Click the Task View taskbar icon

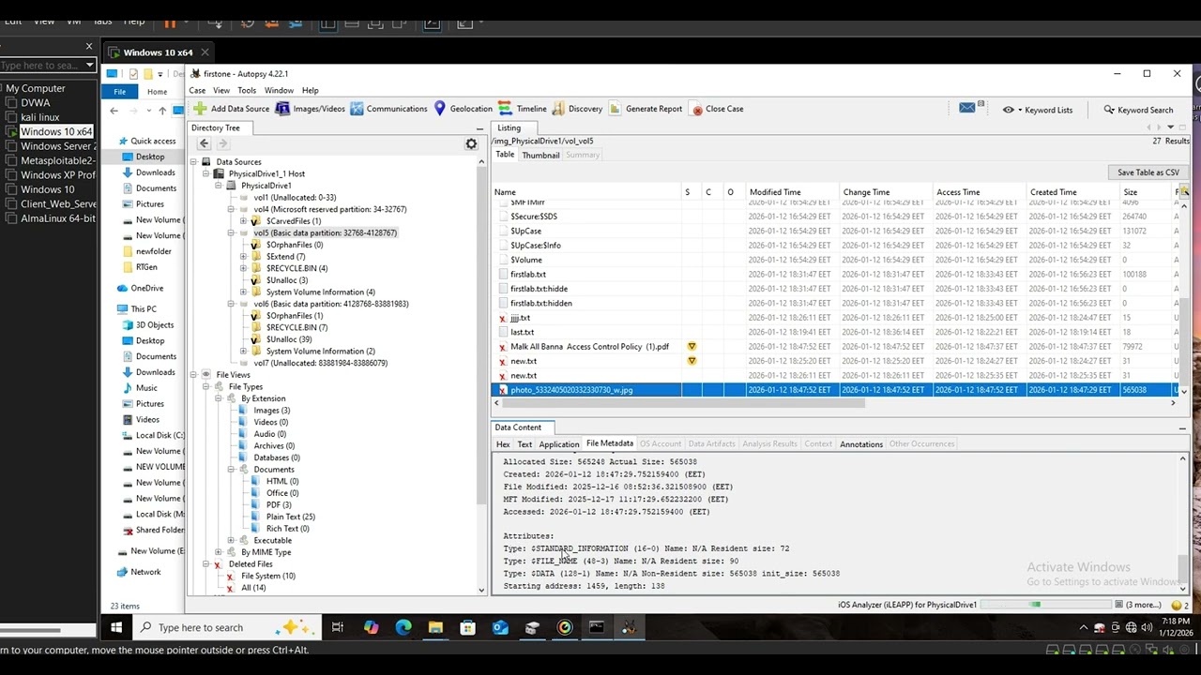pos(338,627)
